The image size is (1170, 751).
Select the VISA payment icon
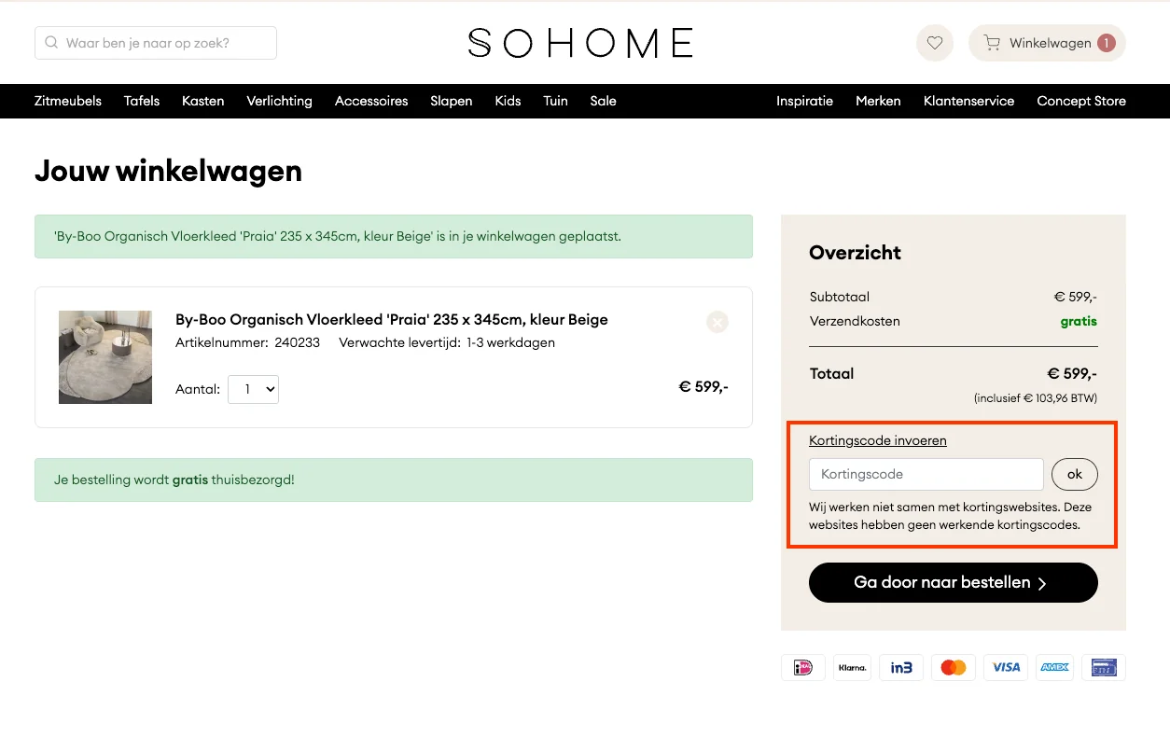1005,667
